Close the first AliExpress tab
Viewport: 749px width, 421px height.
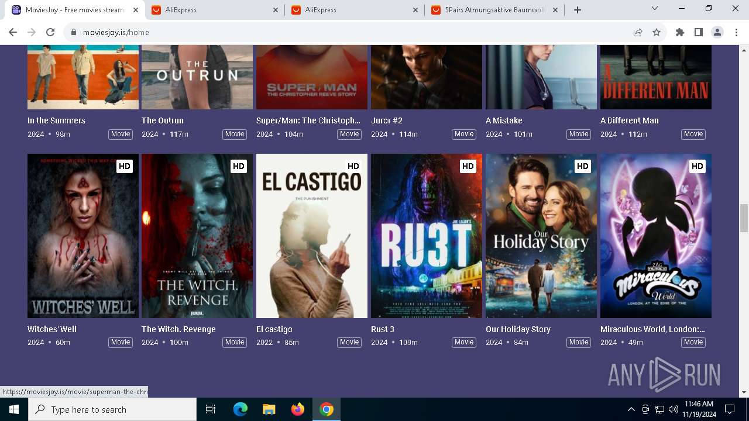[276, 10]
